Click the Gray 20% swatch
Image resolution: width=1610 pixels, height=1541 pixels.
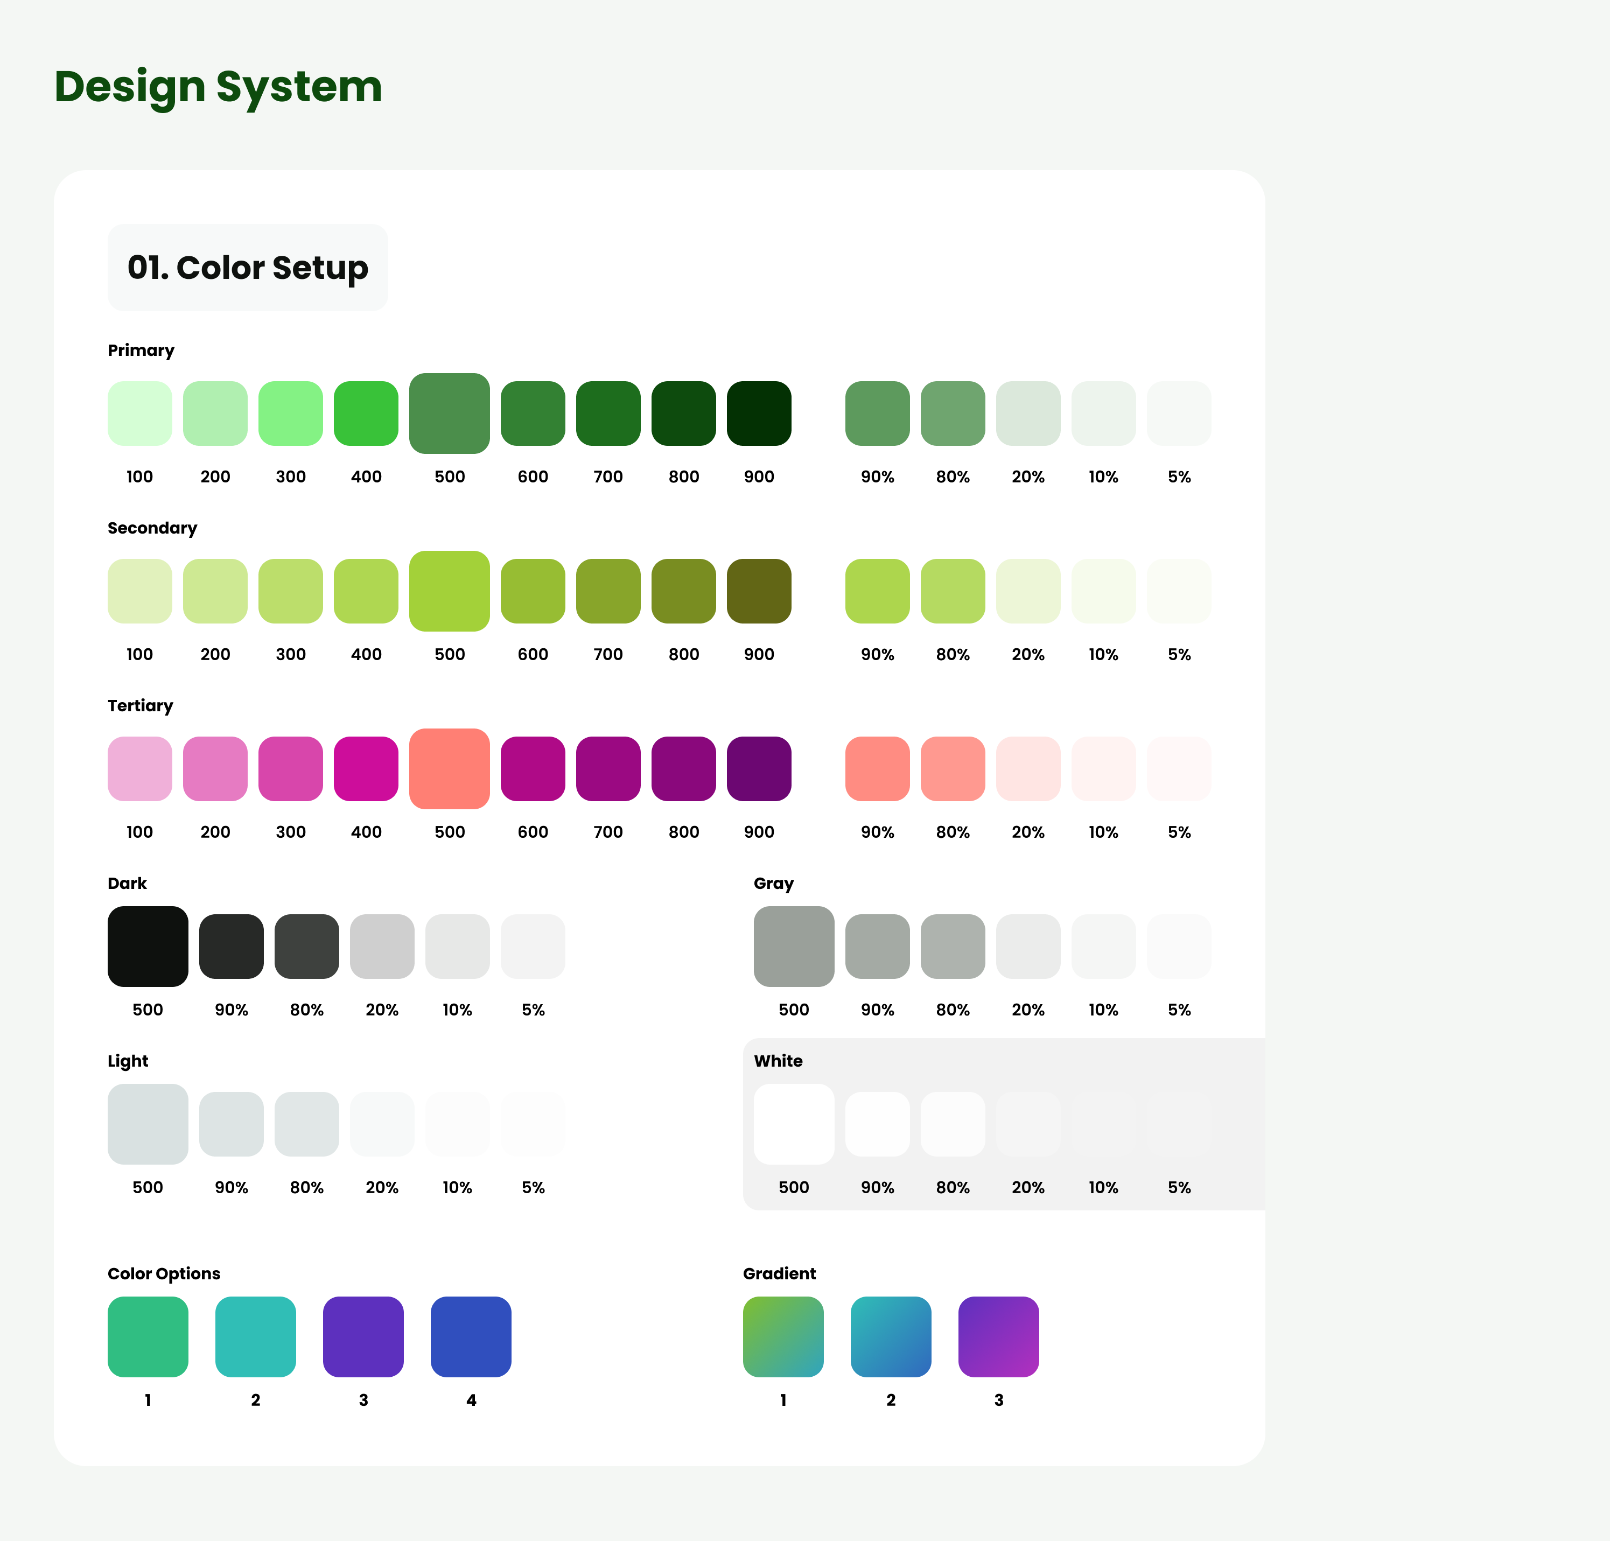(1028, 946)
